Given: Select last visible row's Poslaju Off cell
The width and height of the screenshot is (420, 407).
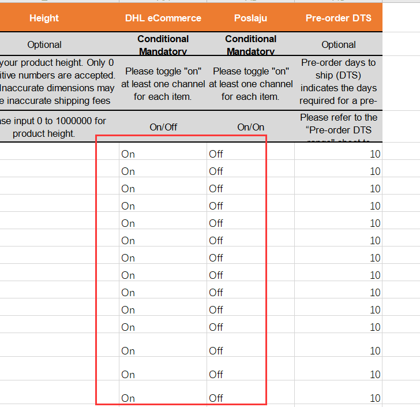Looking at the screenshot, I should 250,392.
